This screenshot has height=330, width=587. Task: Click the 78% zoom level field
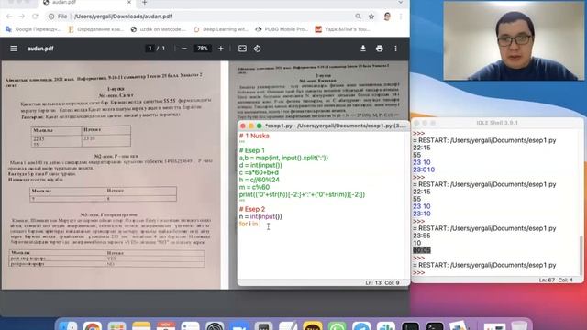tap(202, 49)
